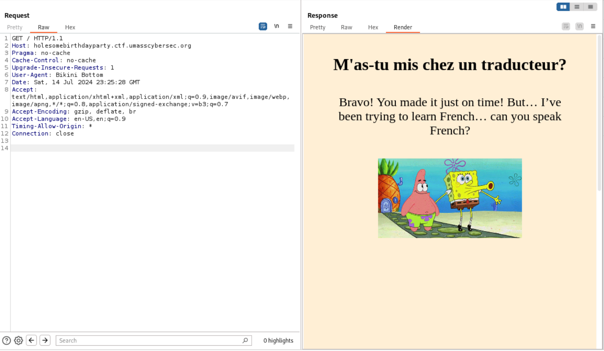Click disabled \n icon in Response panel

coord(579,26)
